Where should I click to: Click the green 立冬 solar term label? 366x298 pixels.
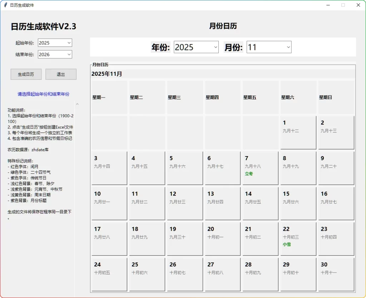coord(249,174)
